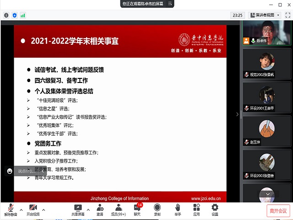Click the 23:25 meeting timer
The width and height of the screenshot is (293, 220).
coord(238,15)
